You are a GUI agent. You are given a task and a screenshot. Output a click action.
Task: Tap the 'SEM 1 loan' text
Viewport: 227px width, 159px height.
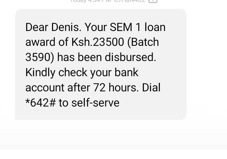tap(138, 27)
